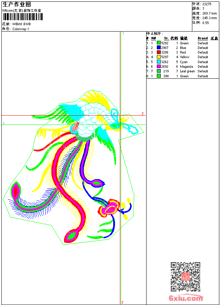This screenshot has height=305, width=220.
Task: Click the green swatch in stop row 1
Action: (159, 43)
